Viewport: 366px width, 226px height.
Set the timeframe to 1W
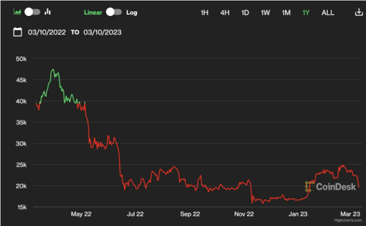[265, 13]
